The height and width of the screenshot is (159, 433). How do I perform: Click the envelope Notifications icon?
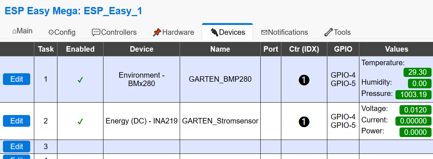264,32
